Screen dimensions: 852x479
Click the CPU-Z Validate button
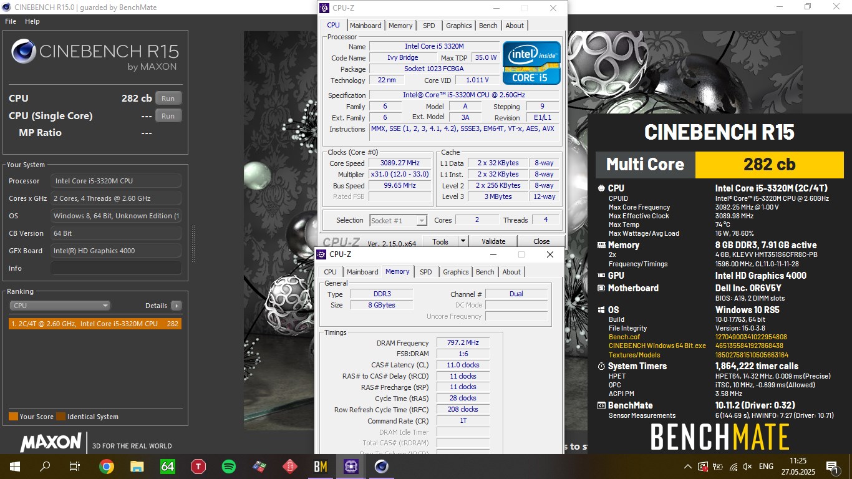(493, 241)
